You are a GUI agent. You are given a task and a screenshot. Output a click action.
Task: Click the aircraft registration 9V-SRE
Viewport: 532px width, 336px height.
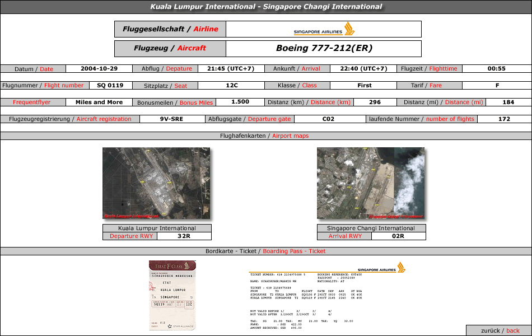(x=172, y=119)
